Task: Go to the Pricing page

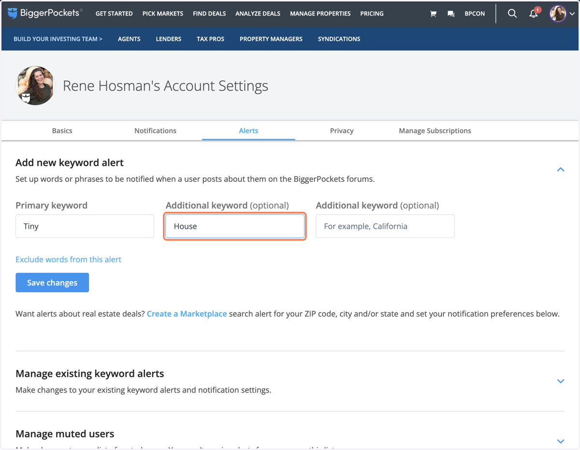Action: (372, 14)
